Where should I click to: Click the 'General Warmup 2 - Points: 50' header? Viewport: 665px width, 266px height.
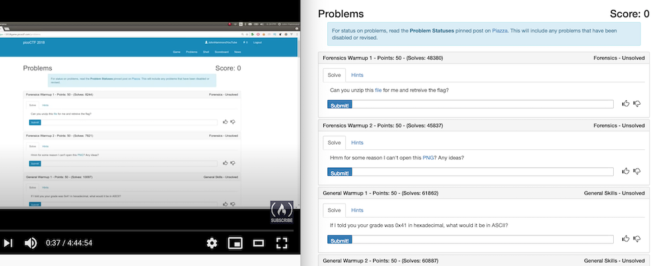380,261
